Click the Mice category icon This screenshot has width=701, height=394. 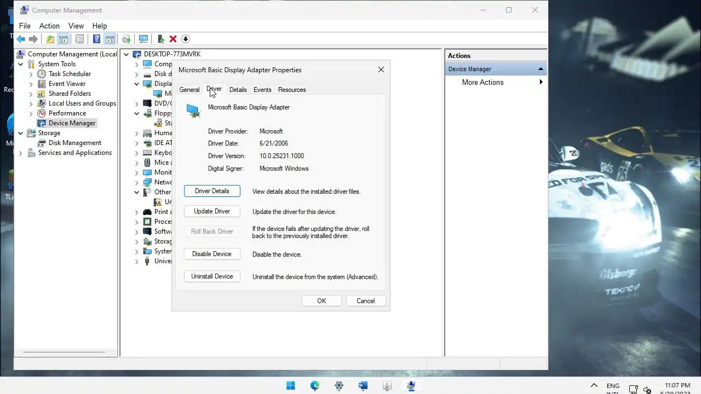[x=147, y=163]
